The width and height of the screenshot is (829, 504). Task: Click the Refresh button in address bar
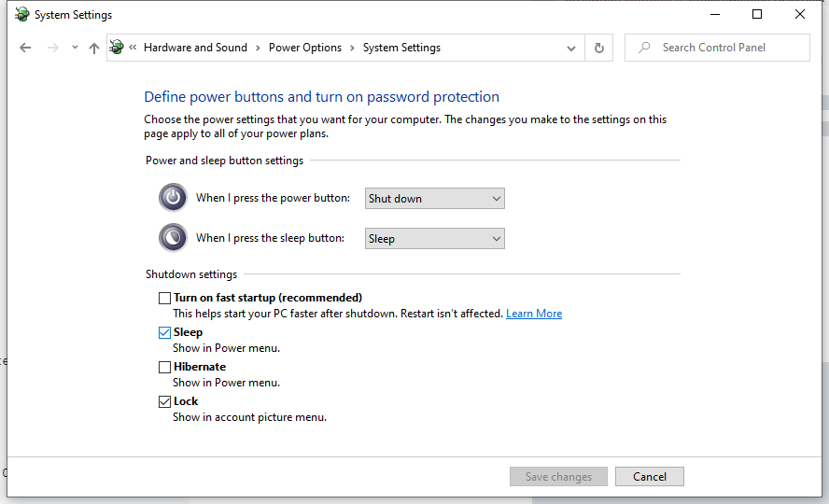pos(598,48)
